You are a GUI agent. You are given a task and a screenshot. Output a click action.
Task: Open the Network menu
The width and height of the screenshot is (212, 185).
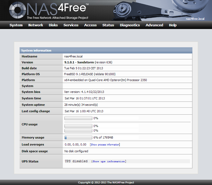pos(36,25)
